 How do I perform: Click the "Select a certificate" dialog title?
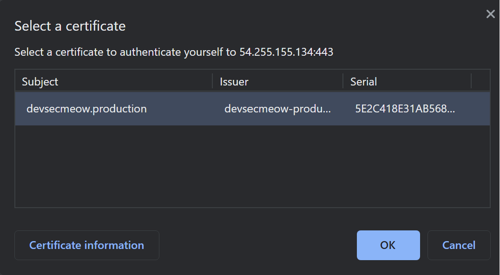coord(70,26)
